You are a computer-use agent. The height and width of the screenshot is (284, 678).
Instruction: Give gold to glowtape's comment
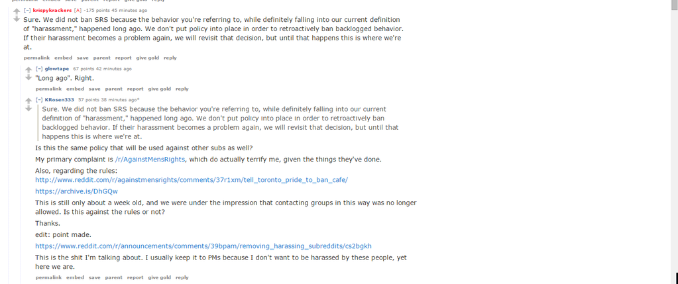pyautogui.click(x=160, y=89)
